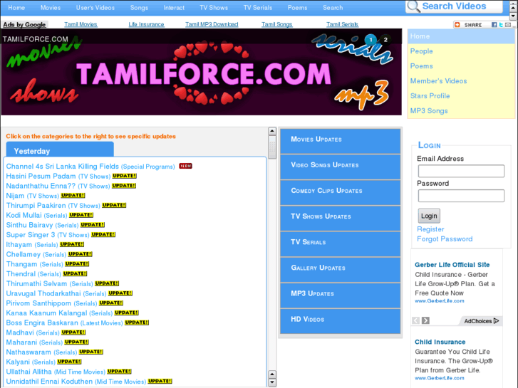Click the previous ad arrow
Screen dimensions: 518x388
[x=416, y=320]
